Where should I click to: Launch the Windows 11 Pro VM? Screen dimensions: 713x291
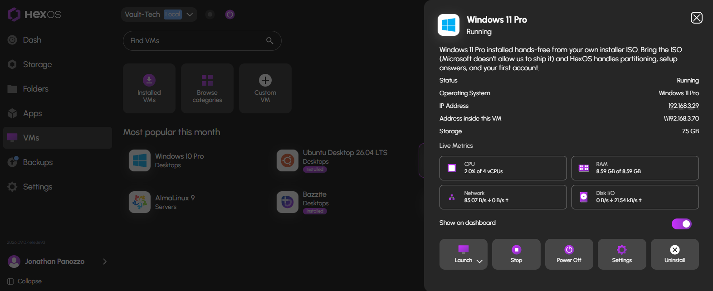point(463,254)
